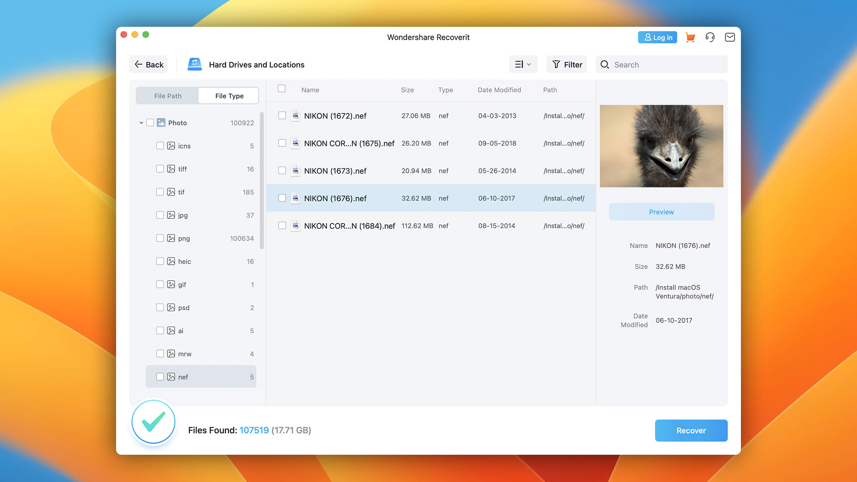The width and height of the screenshot is (857, 482).
Task: Click the mail/envelope icon
Action: [x=729, y=37]
